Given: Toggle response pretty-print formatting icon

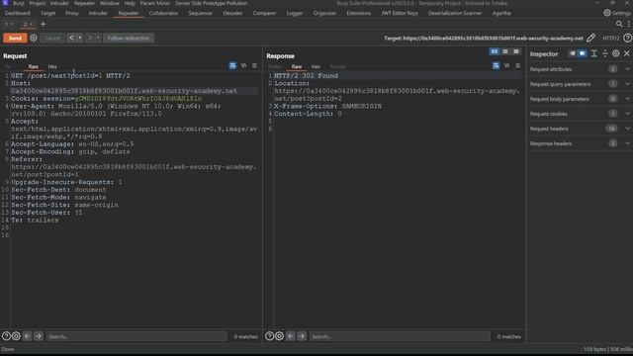Looking at the screenshot, I should 497,66.
